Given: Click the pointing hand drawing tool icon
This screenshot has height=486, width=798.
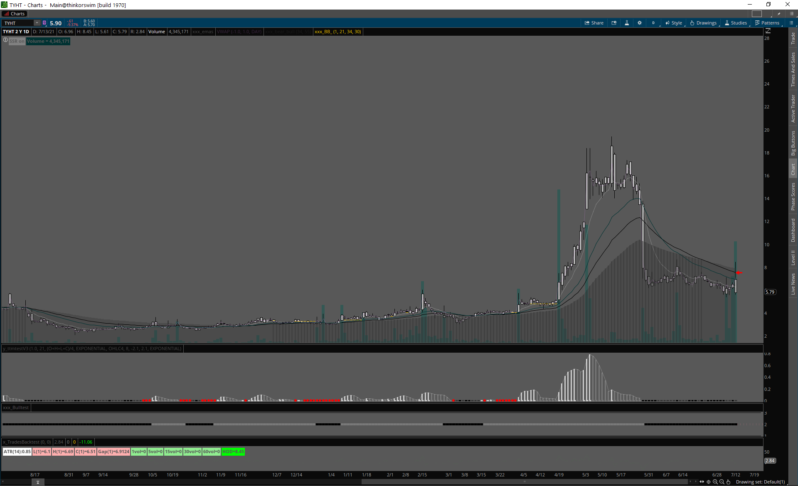Looking at the screenshot, I should [728, 482].
